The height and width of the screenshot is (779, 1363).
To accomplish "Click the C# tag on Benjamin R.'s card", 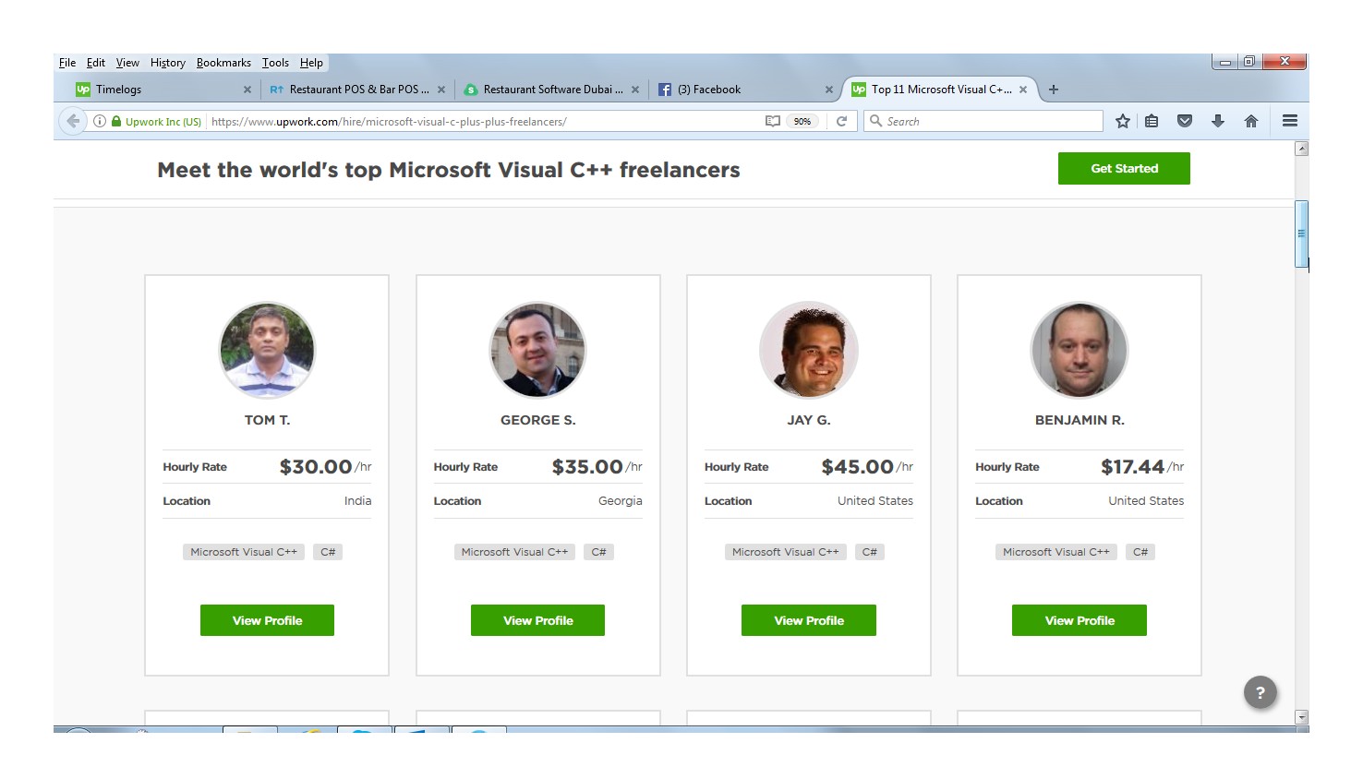I will (x=1140, y=552).
